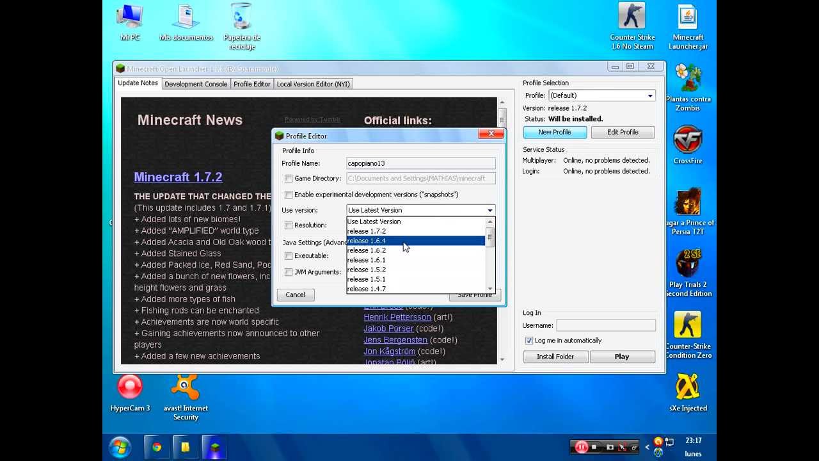The image size is (819, 461).
Task: Pick release 1.6.4 in the dropdown
Action: 416,241
